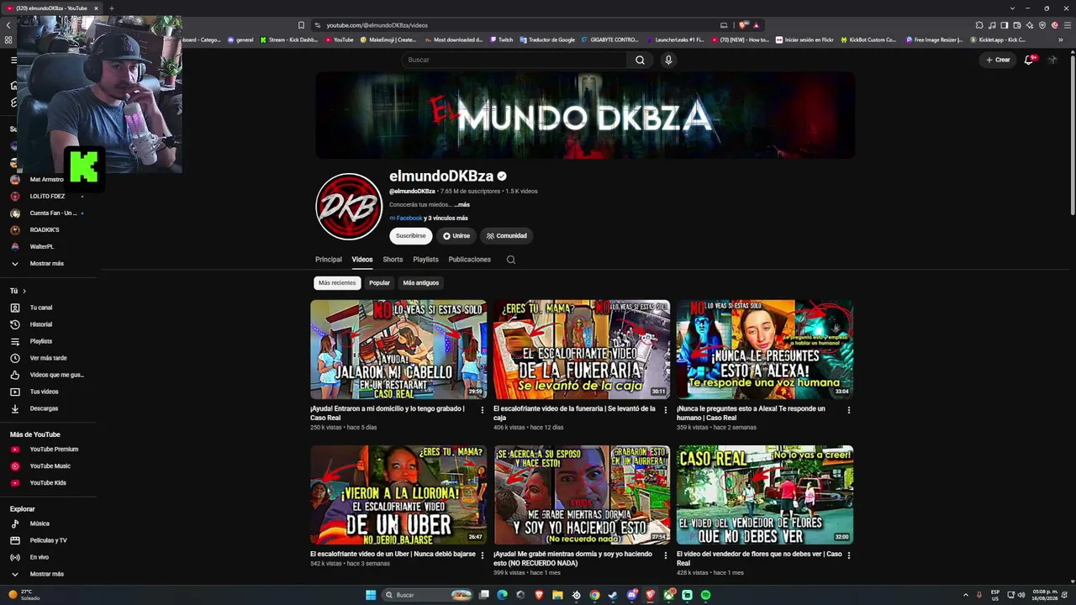Screen dimensions: 1076x605
Task: Expand the Tú section chevron
Action: [x=24, y=291]
